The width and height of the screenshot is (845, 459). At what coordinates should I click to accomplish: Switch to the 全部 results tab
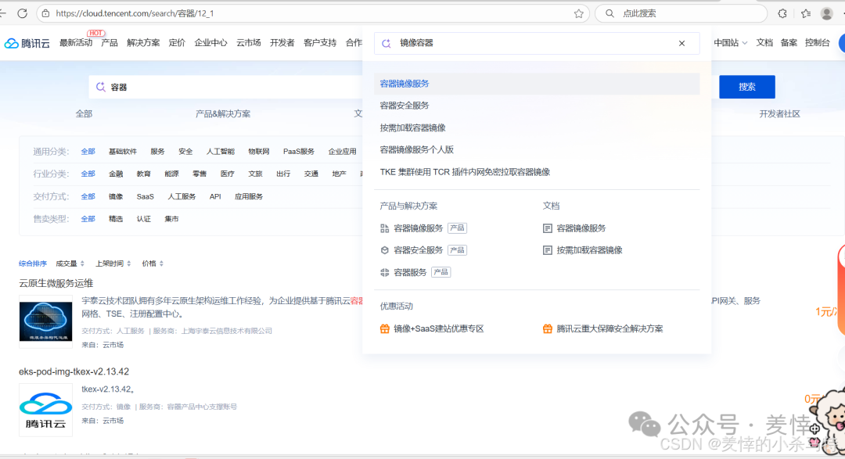tap(84, 113)
